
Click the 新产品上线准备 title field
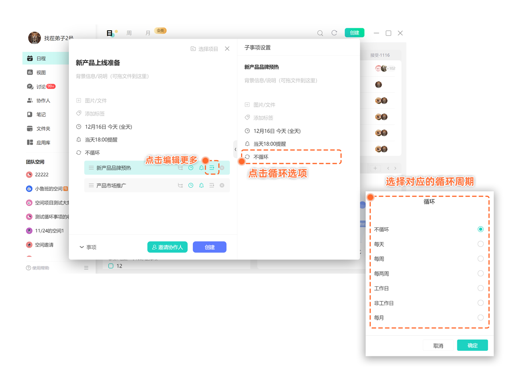98,63
